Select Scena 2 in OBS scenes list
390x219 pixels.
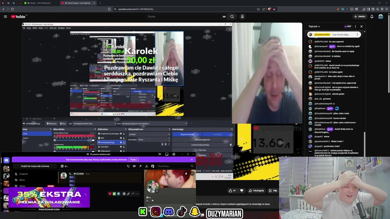pos(37,138)
